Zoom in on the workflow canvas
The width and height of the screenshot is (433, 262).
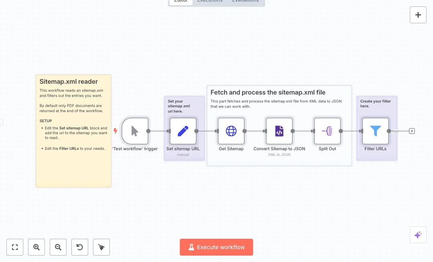(36, 247)
